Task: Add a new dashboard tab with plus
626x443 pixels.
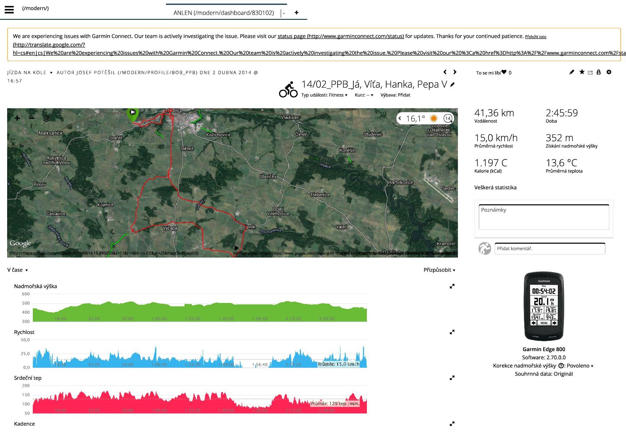Action: click(296, 13)
